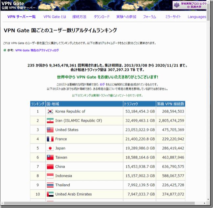Select the フォーラム navigation item

[x=150, y=17]
